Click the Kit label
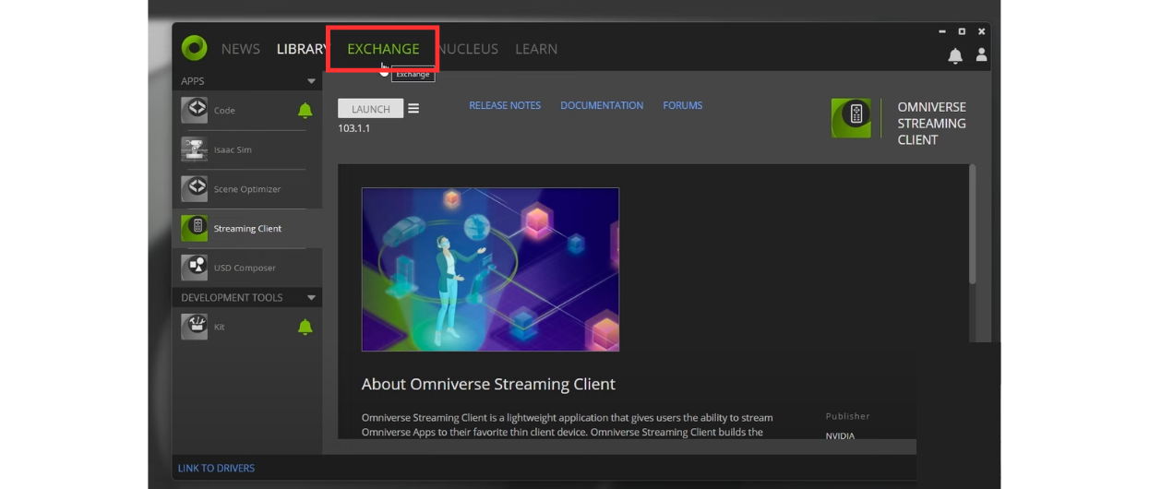1149x489 pixels. pos(219,327)
